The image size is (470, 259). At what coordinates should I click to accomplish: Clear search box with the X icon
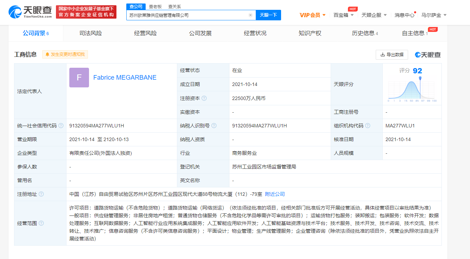250,15
